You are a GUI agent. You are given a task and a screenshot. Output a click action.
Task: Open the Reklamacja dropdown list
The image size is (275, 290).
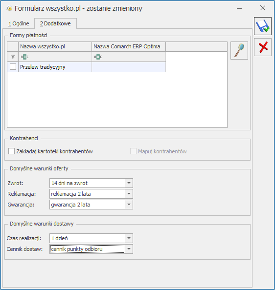129,194
